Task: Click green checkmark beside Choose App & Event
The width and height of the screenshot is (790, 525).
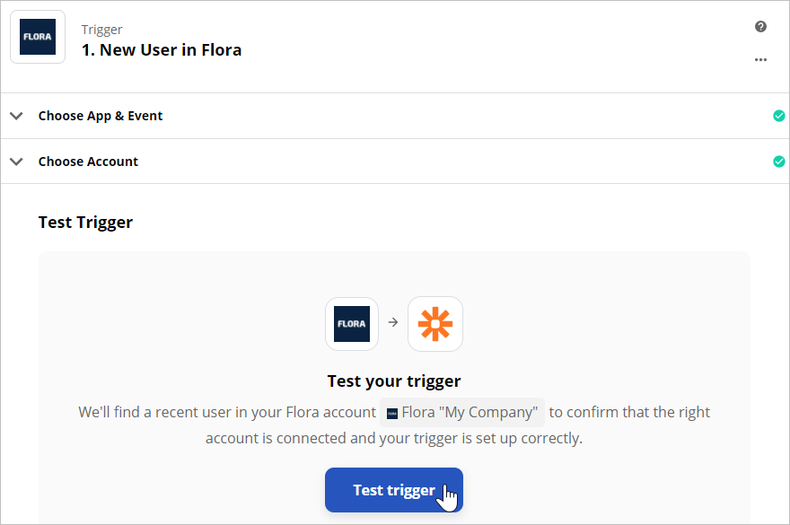Action: click(x=779, y=116)
